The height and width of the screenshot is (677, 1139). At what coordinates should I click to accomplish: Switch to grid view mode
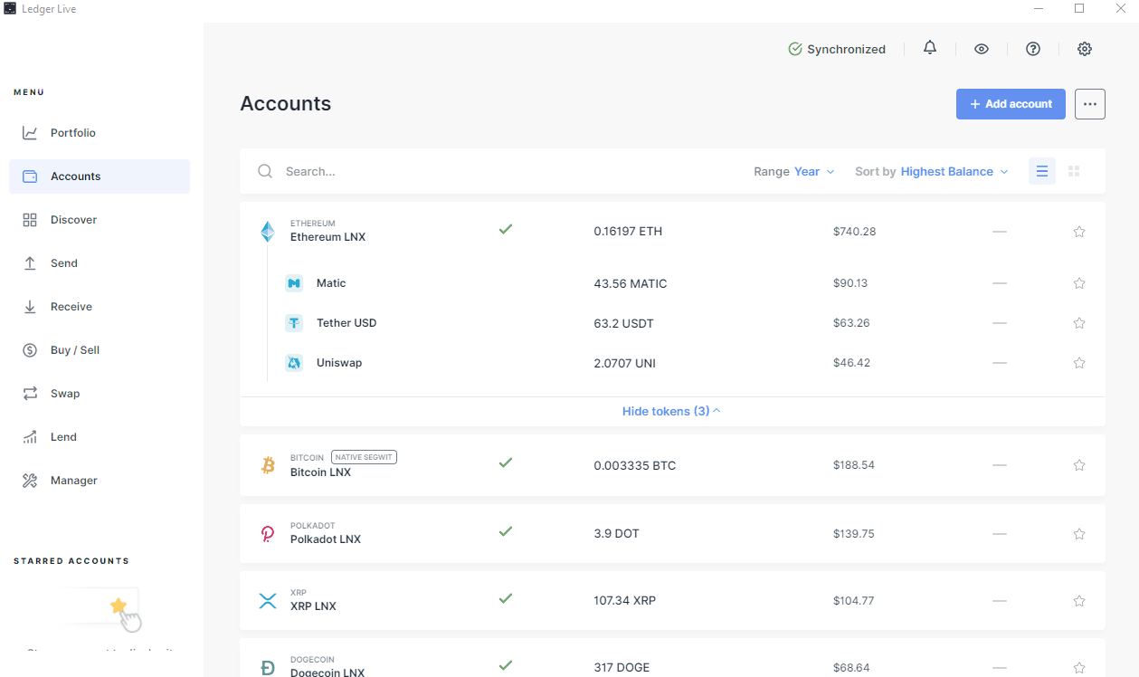pos(1074,171)
